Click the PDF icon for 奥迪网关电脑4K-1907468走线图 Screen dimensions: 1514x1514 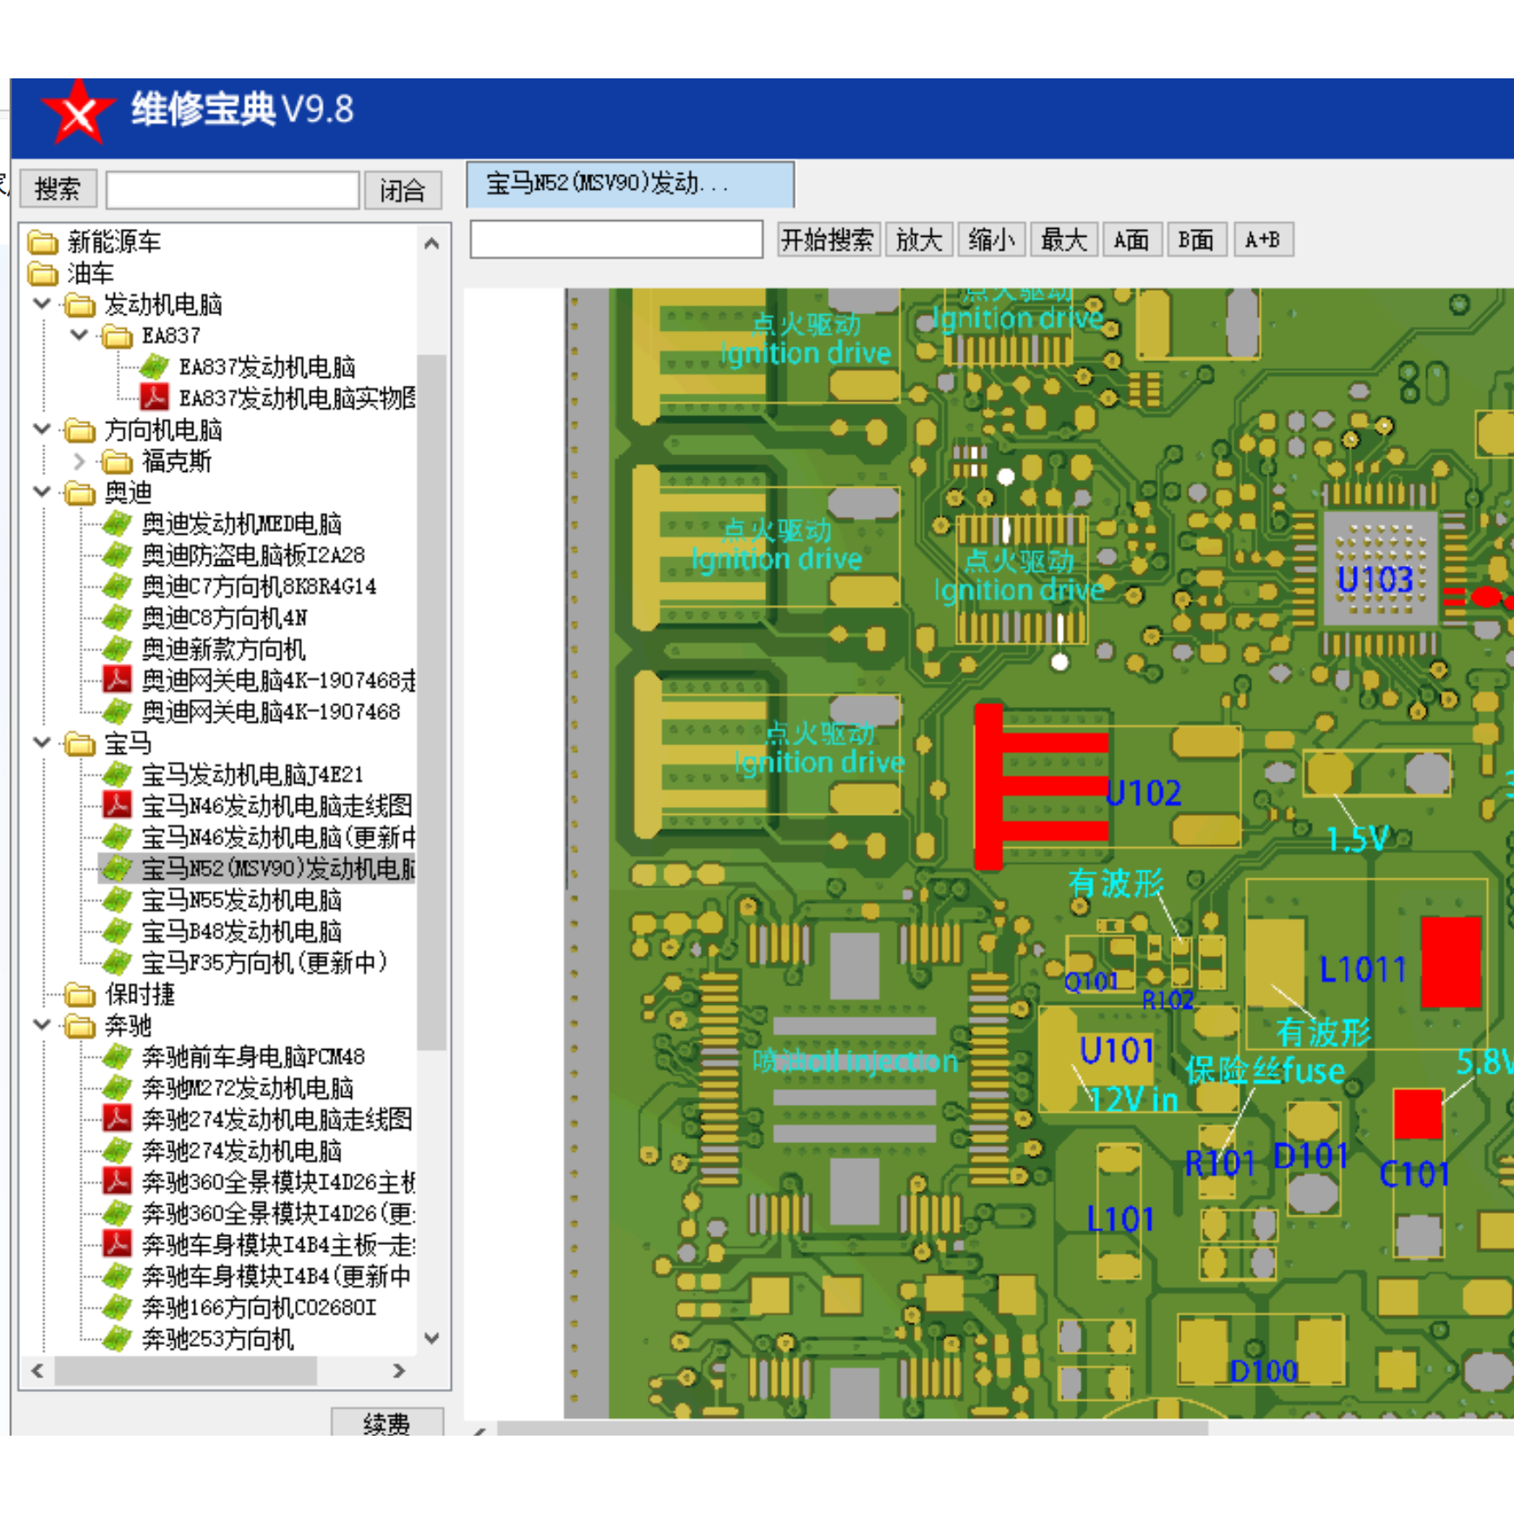coord(117,679)
